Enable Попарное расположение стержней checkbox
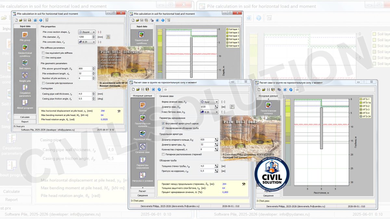 tap(163, 154)
